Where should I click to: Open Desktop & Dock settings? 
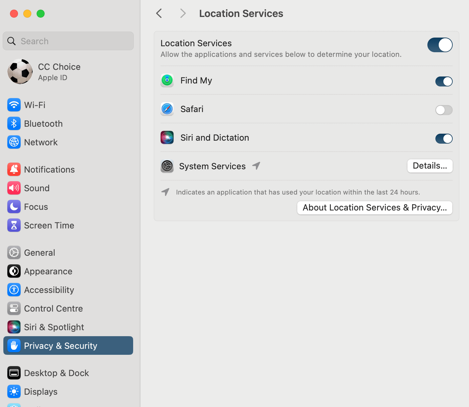click(x=56, y=373)
